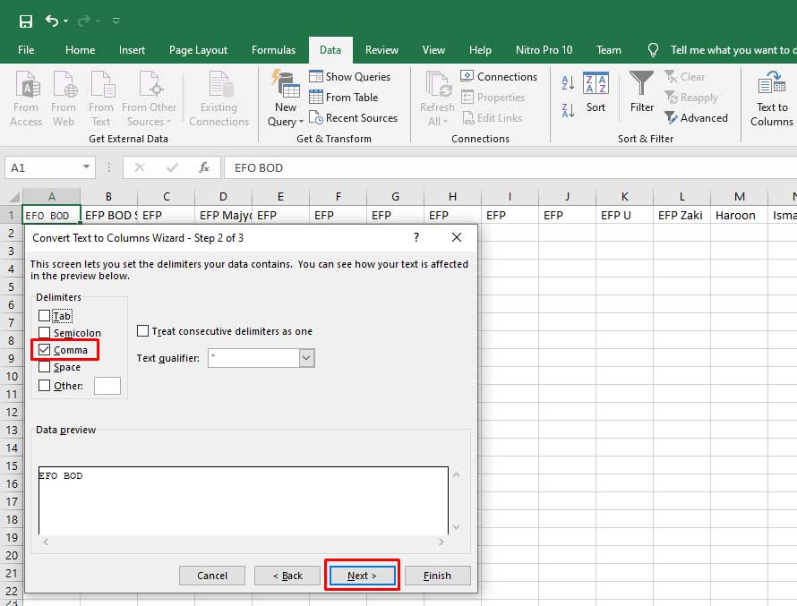
Task: Open the Help ribbon tab
Action: (480, 50)
